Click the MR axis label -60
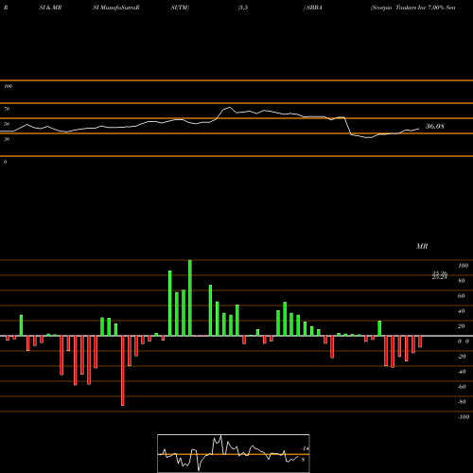 click(x=462, y=387)
